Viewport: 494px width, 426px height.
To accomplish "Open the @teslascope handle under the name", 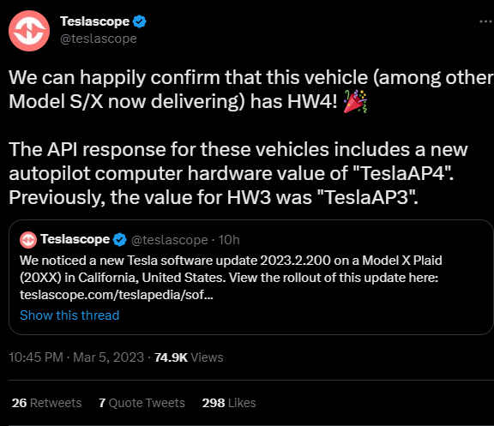I will click(99, 39).
